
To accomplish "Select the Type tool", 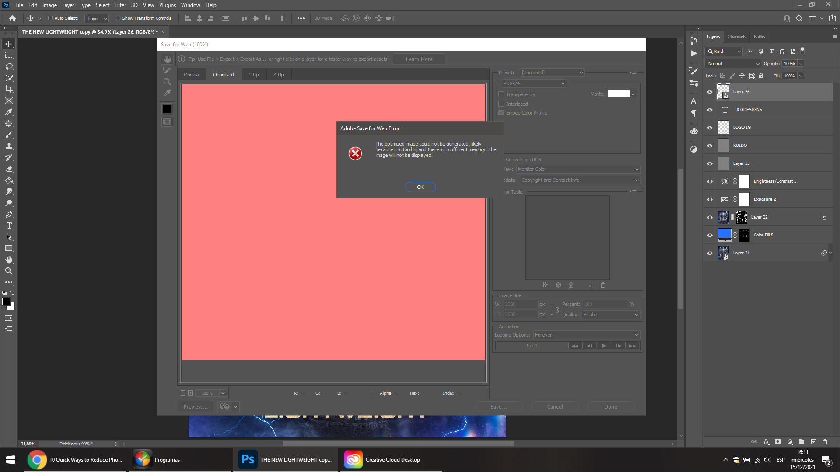I will pos(9,226).
